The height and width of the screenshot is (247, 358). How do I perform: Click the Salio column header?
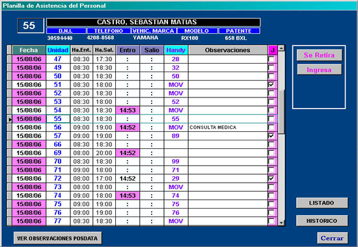click(152, 50)
